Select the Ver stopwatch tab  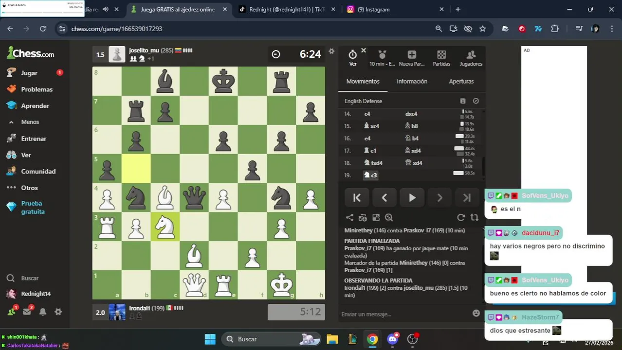[353, 57]
